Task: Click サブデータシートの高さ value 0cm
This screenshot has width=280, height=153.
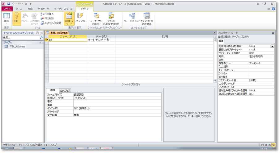Action: 261,53
